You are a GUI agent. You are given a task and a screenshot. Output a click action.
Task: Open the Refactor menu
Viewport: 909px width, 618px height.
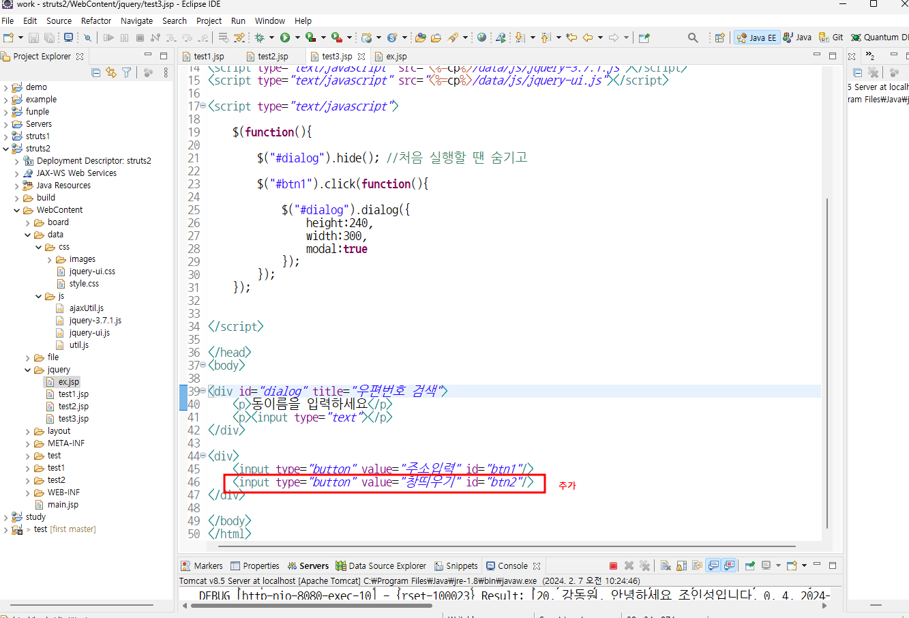coord(96,20)
